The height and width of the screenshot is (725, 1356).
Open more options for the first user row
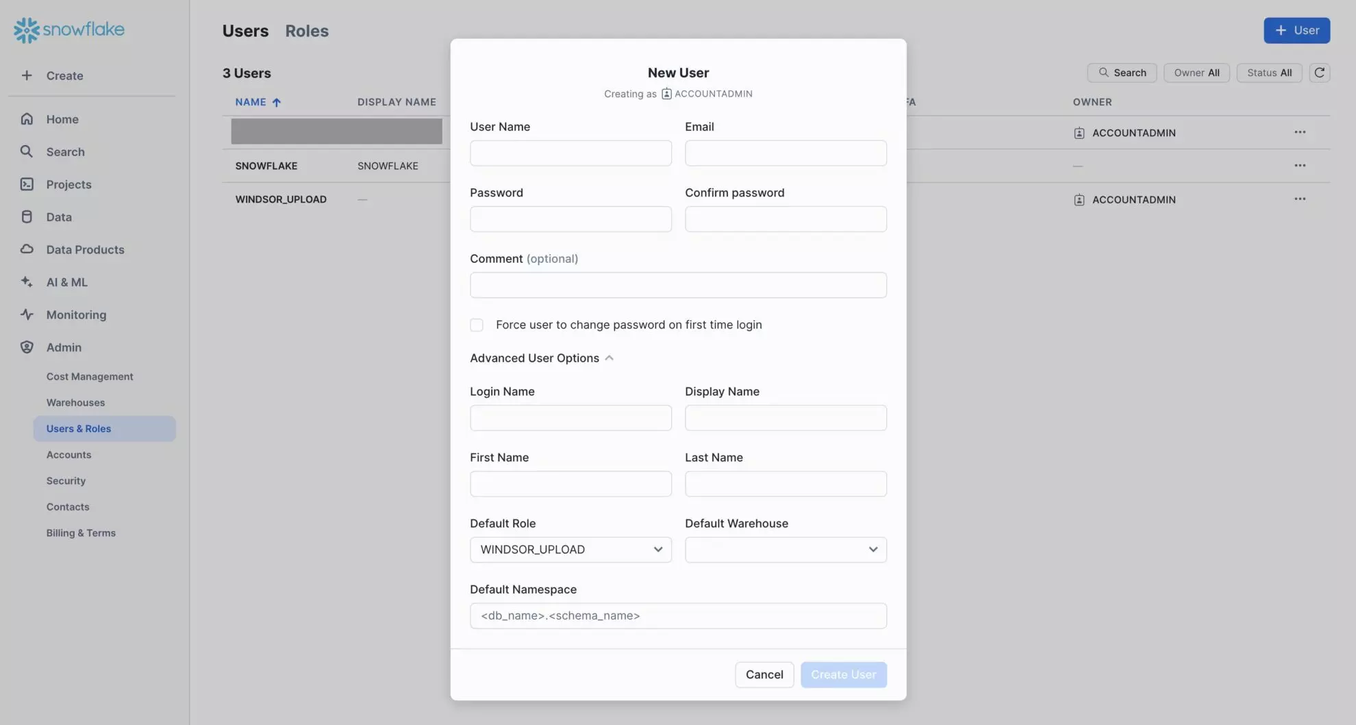pyautogui.click(x=1300, y=132)
